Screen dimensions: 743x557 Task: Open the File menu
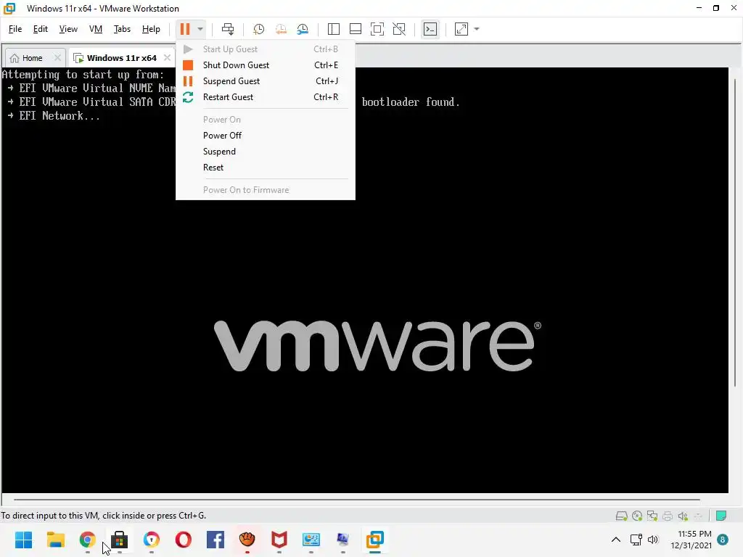point(15,29)
